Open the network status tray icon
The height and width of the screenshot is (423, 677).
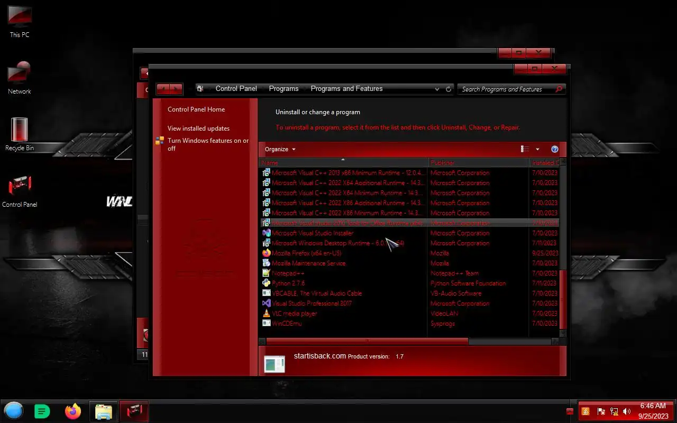pyautogui.click(x=614, y=411)
